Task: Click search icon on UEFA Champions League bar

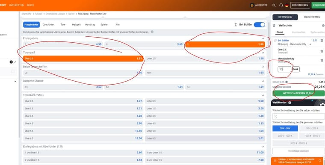Action: (x=320, y=161)
